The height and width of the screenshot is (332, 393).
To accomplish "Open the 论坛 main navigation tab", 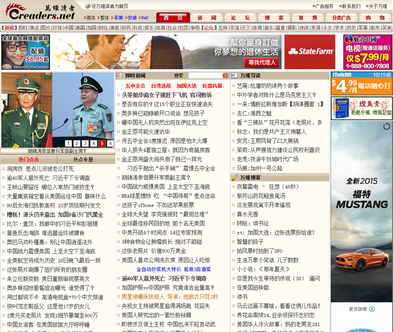I will pyautogui.click(x=240, y=18).
